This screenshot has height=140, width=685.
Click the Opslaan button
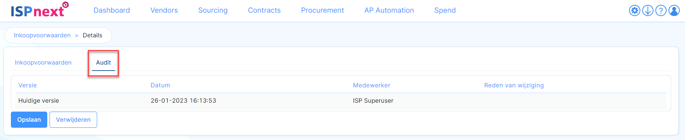pyautogui.click(x=29, y=119)
